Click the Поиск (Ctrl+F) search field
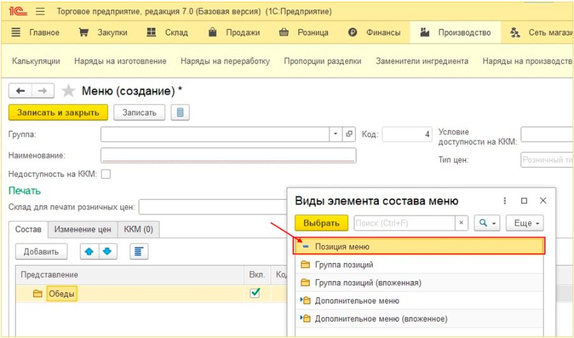 pos(404,223)
